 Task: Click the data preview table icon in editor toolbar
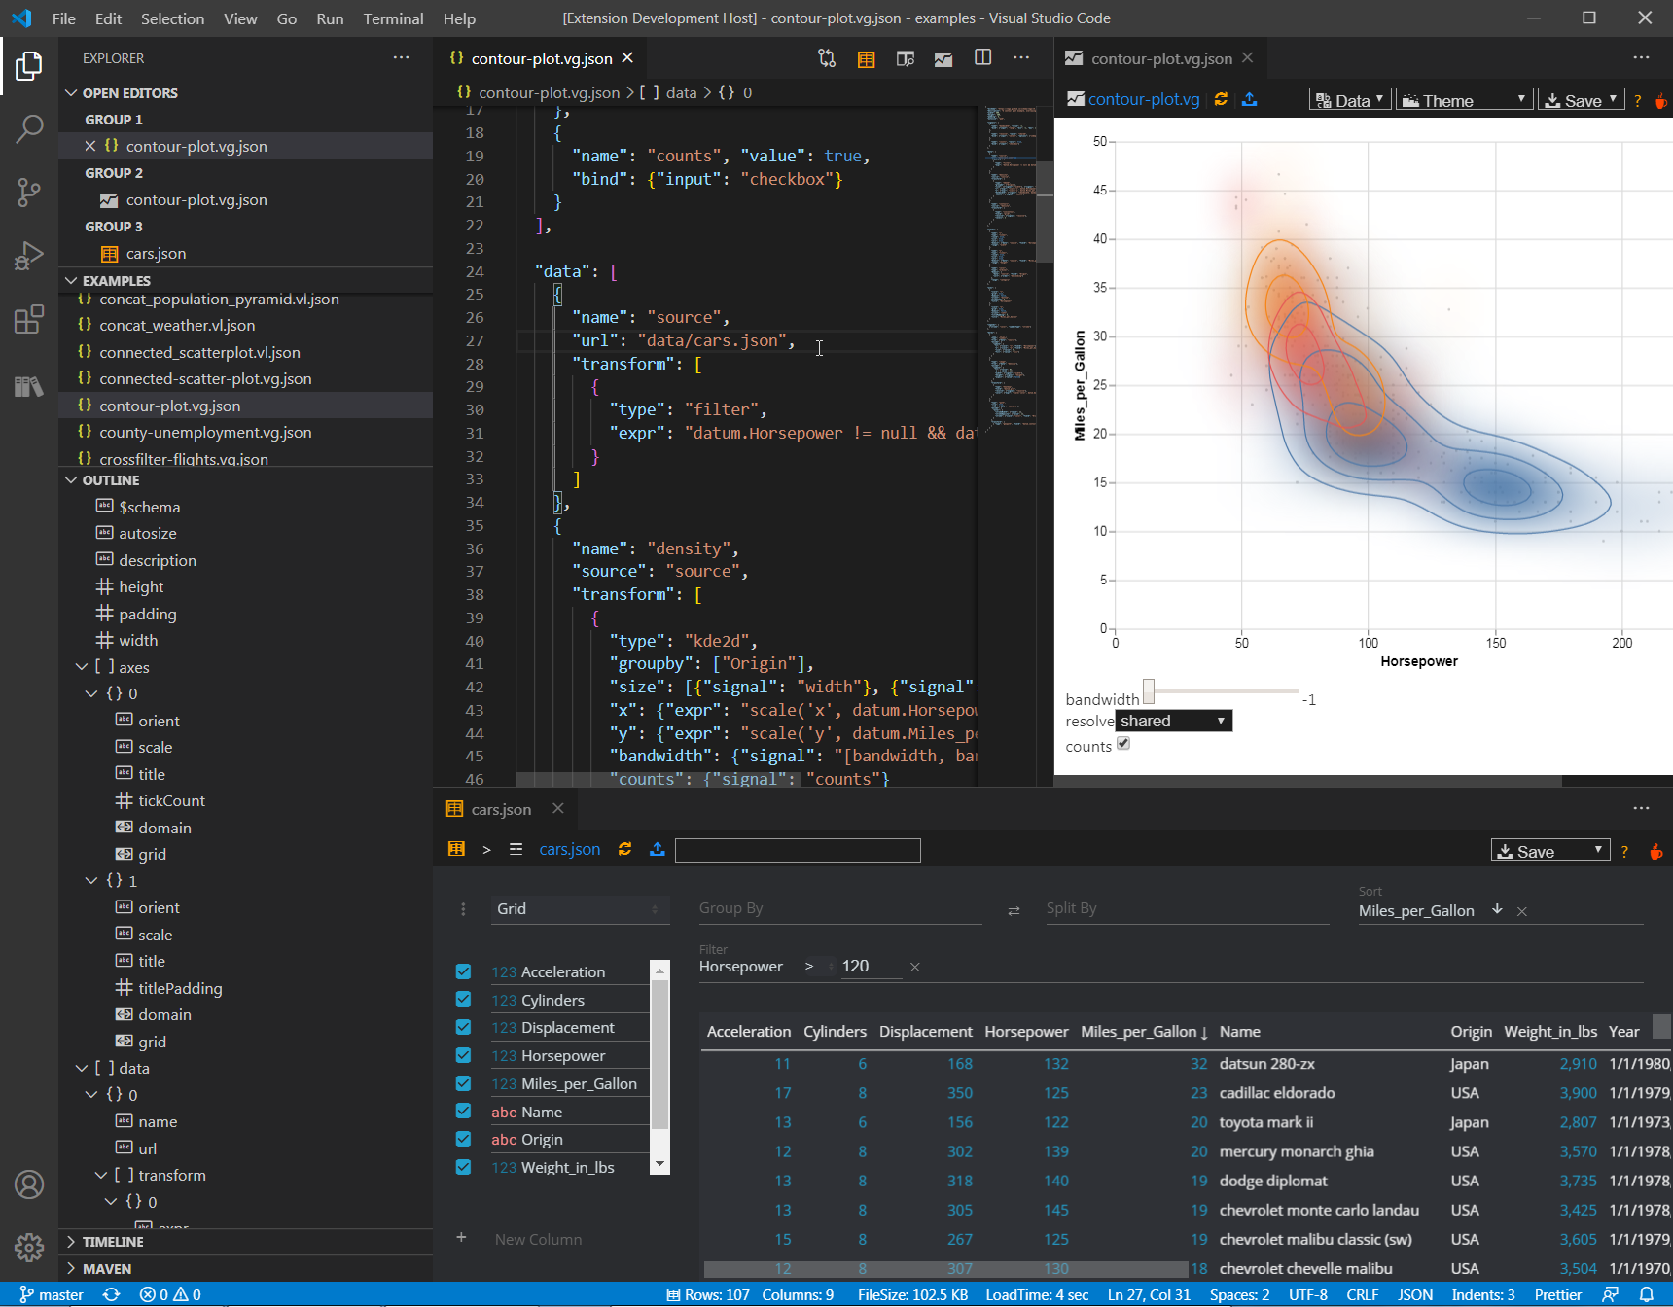tap(866, 58)
